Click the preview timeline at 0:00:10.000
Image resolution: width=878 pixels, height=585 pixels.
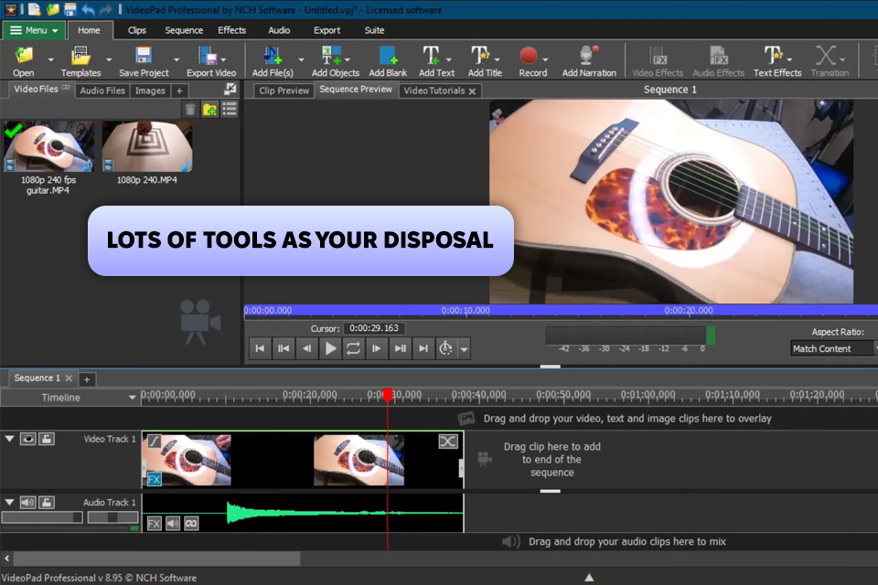point(466,311)
